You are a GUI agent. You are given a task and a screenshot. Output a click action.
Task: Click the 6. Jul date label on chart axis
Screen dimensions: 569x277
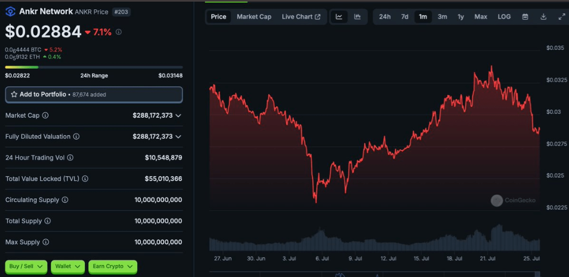[x=322, y=258]
